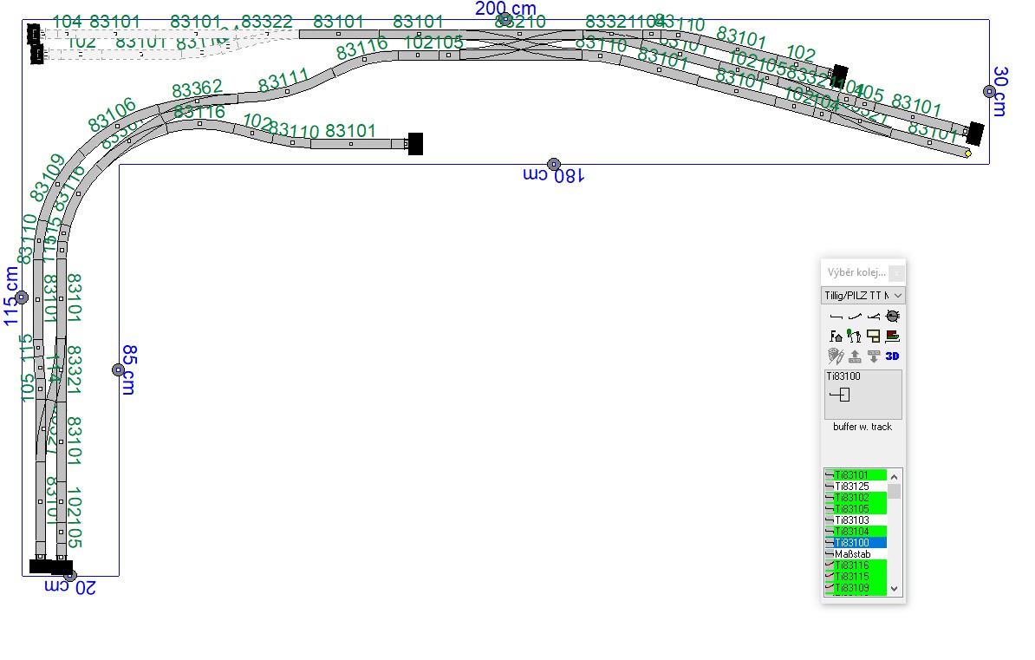The image size is (1035, 660).
Task: Click the Ti83100 buffer track preview
Action: coord(862,395)
